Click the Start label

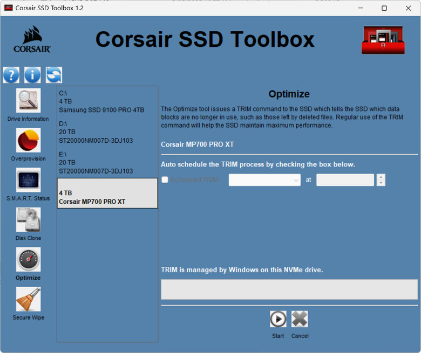pos(278,336)
